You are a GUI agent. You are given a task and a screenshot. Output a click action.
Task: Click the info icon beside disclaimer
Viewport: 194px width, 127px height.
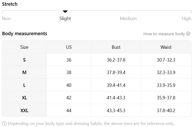coord(4,123)
